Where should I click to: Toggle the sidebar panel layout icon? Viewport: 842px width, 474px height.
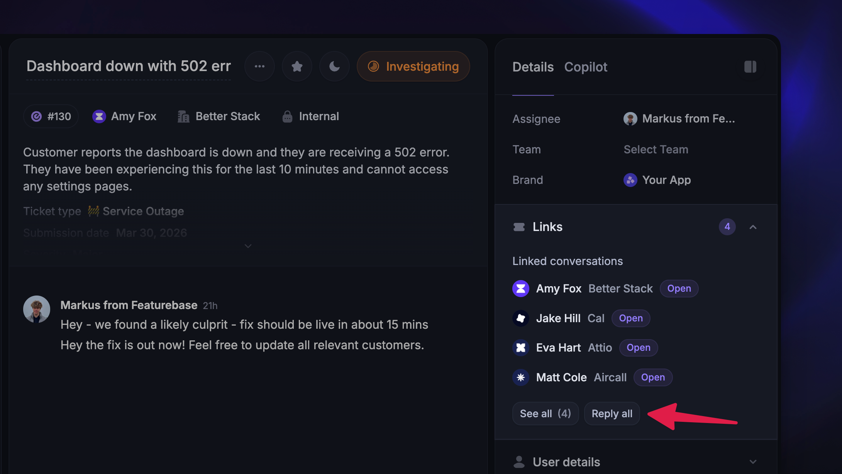(750, 67)
